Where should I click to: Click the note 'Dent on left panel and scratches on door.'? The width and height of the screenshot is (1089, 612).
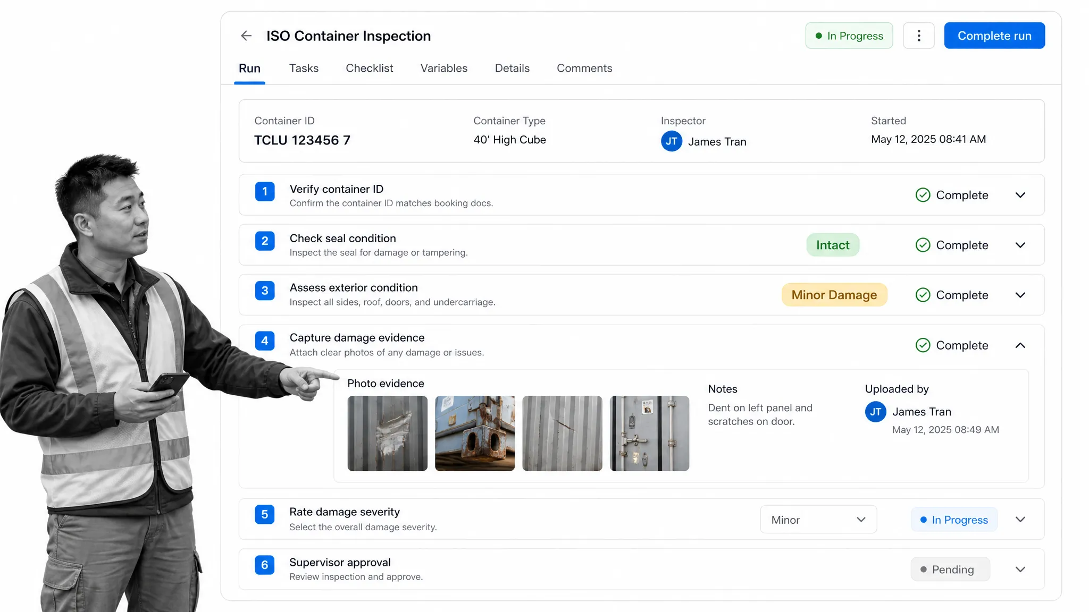pos(760,414)
